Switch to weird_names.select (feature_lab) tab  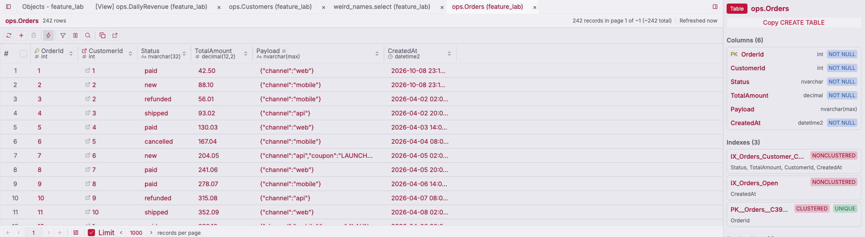[382, 7]
